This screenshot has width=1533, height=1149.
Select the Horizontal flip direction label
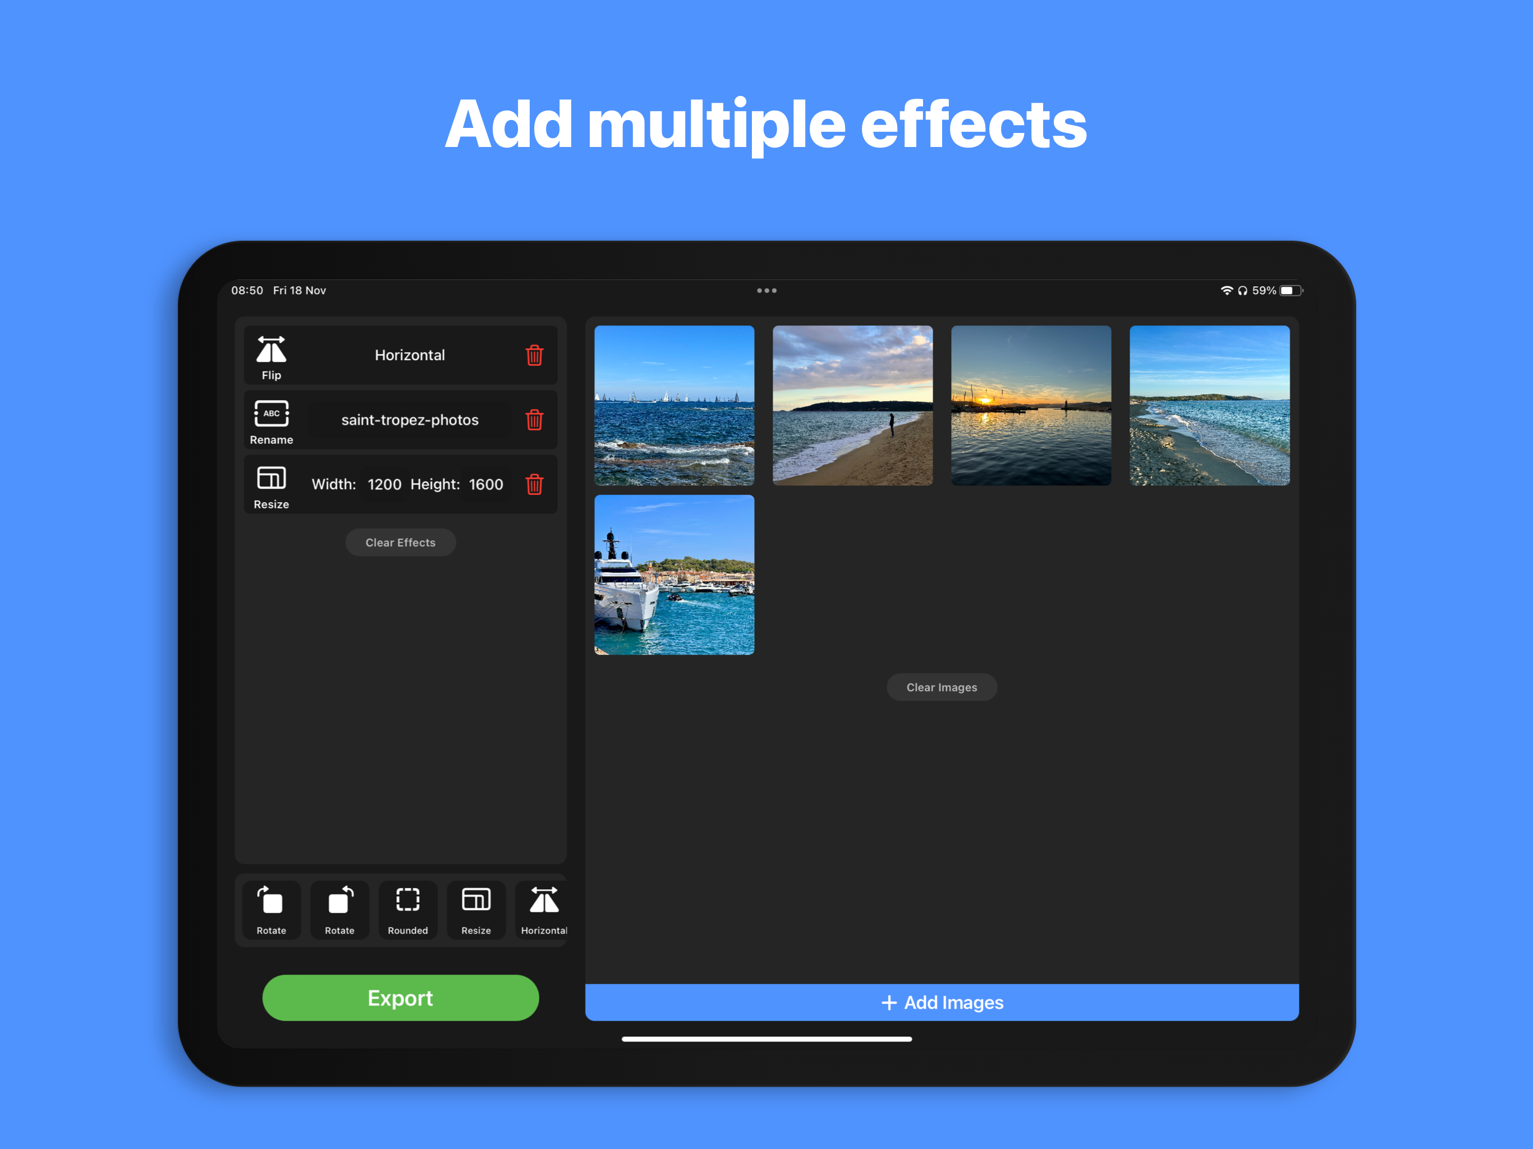point(410,356)
